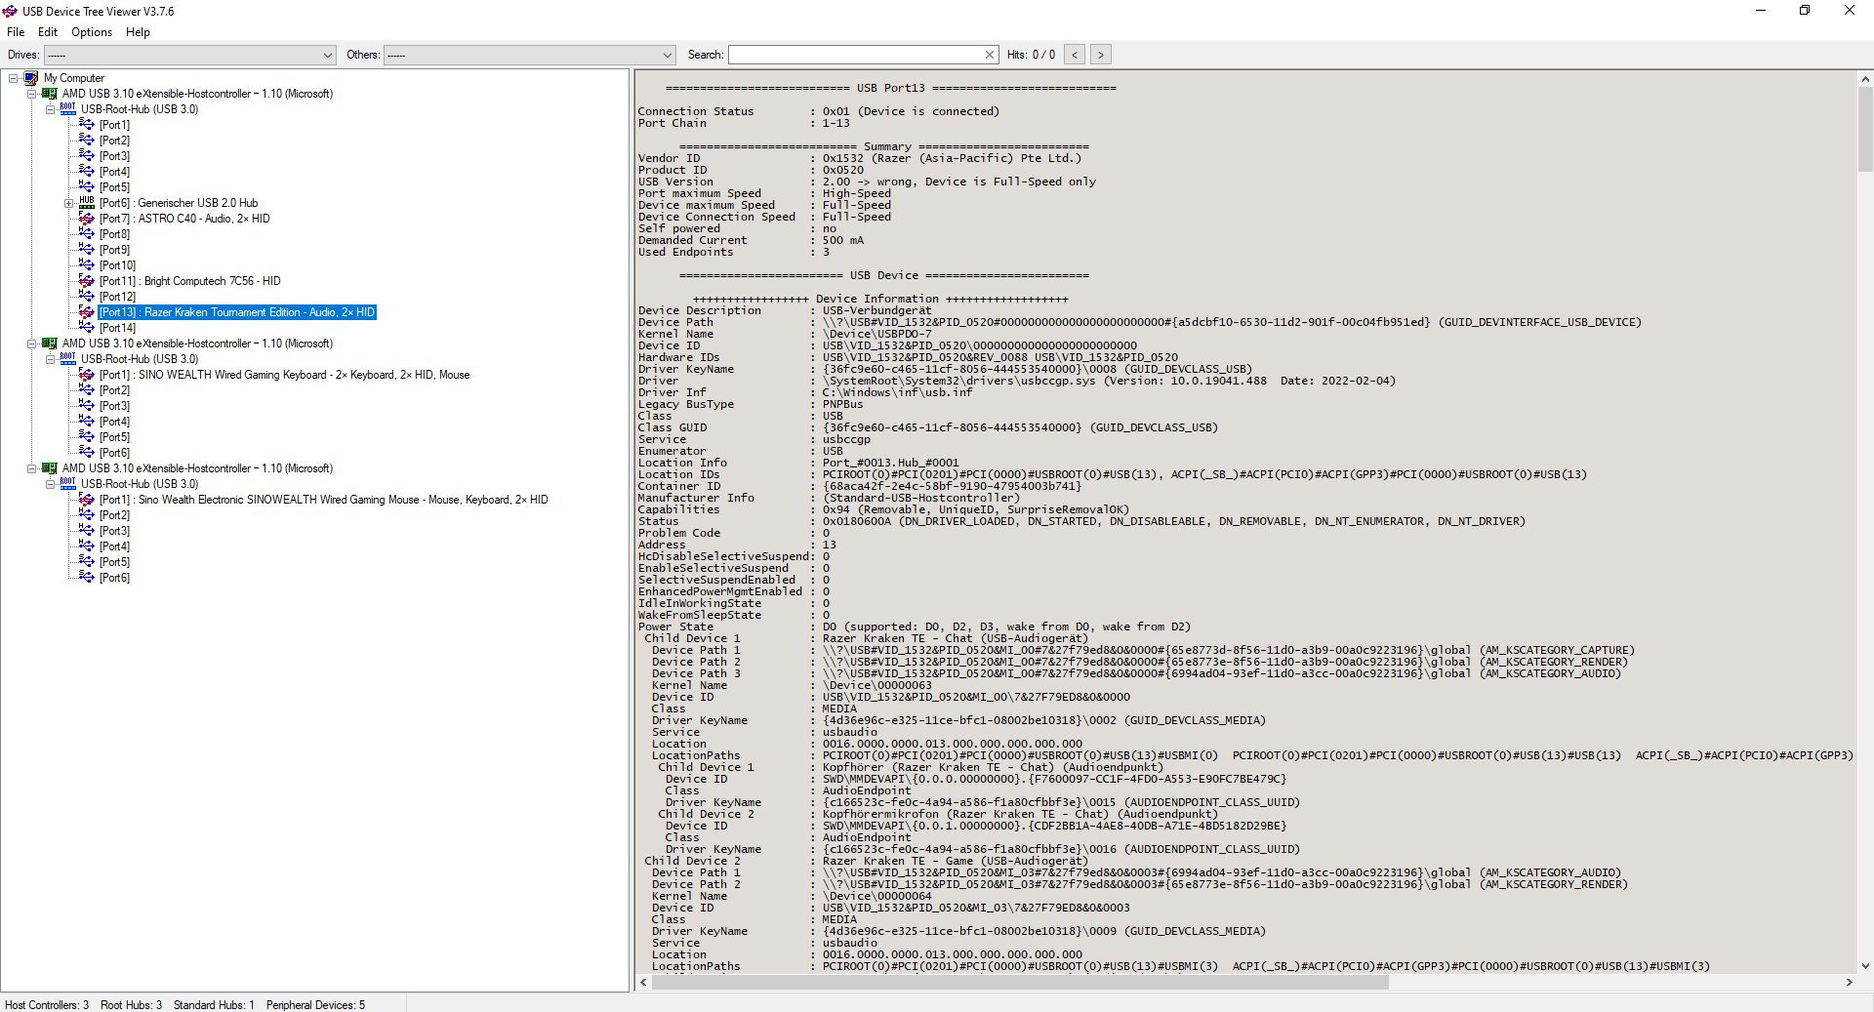Select Port11 Bright Computech 7C56 - HID

coord(189,281)
